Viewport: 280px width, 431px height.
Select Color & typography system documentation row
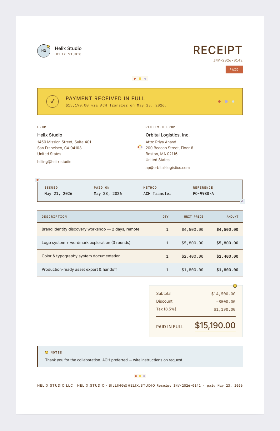pyautogui.click(x=140, y=256)
